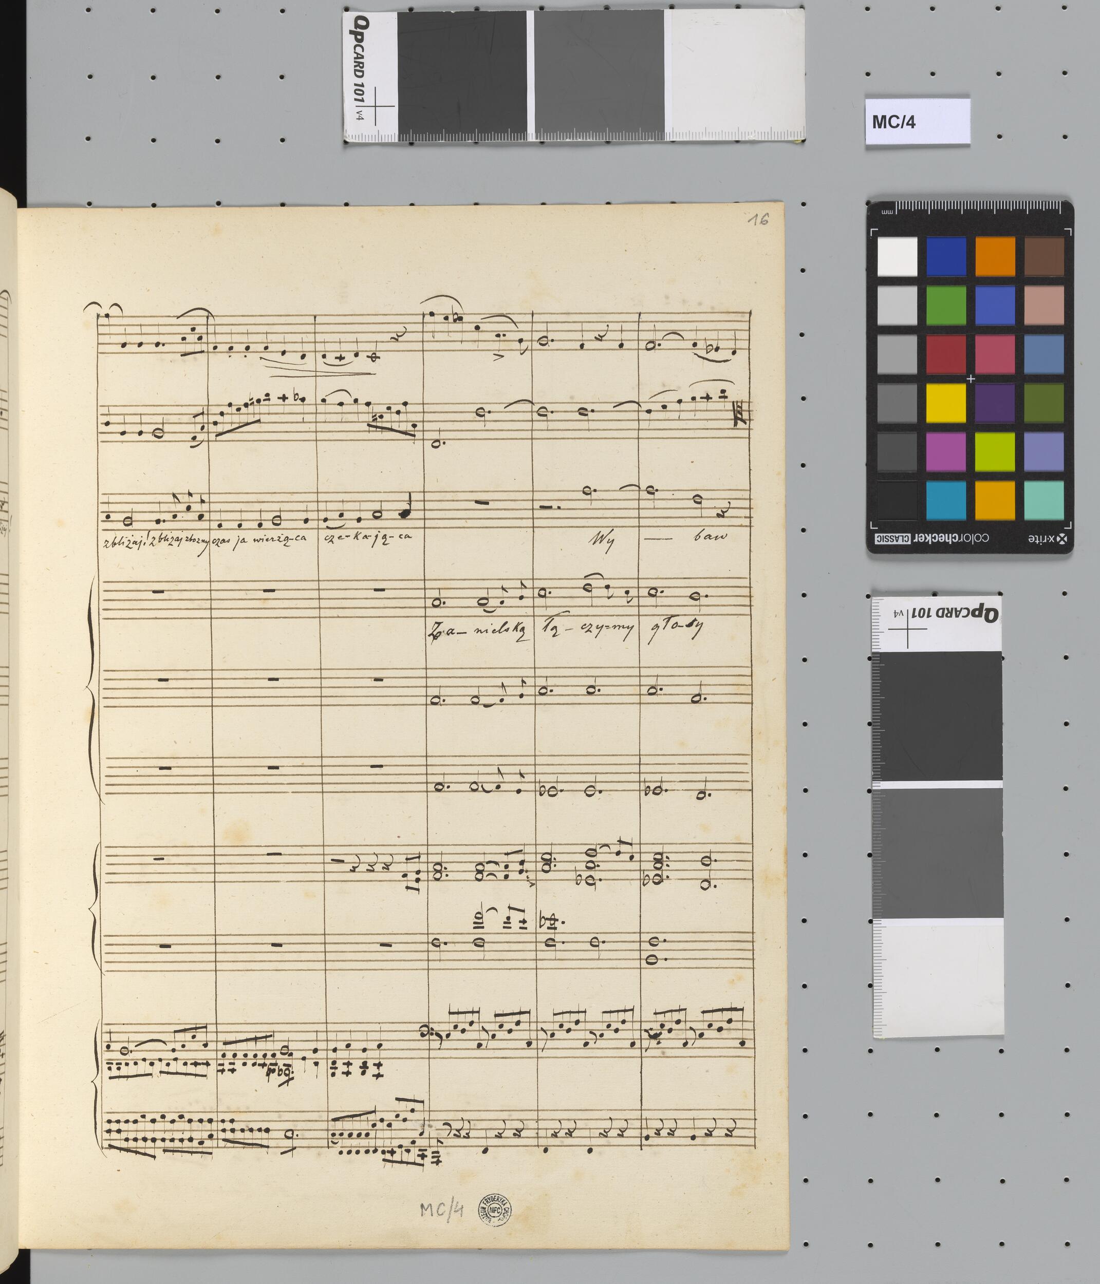This screenshot has height=1284, width=1100.
Task: Click the dark gray block on the right OpCard
Action: coord(938,716)
